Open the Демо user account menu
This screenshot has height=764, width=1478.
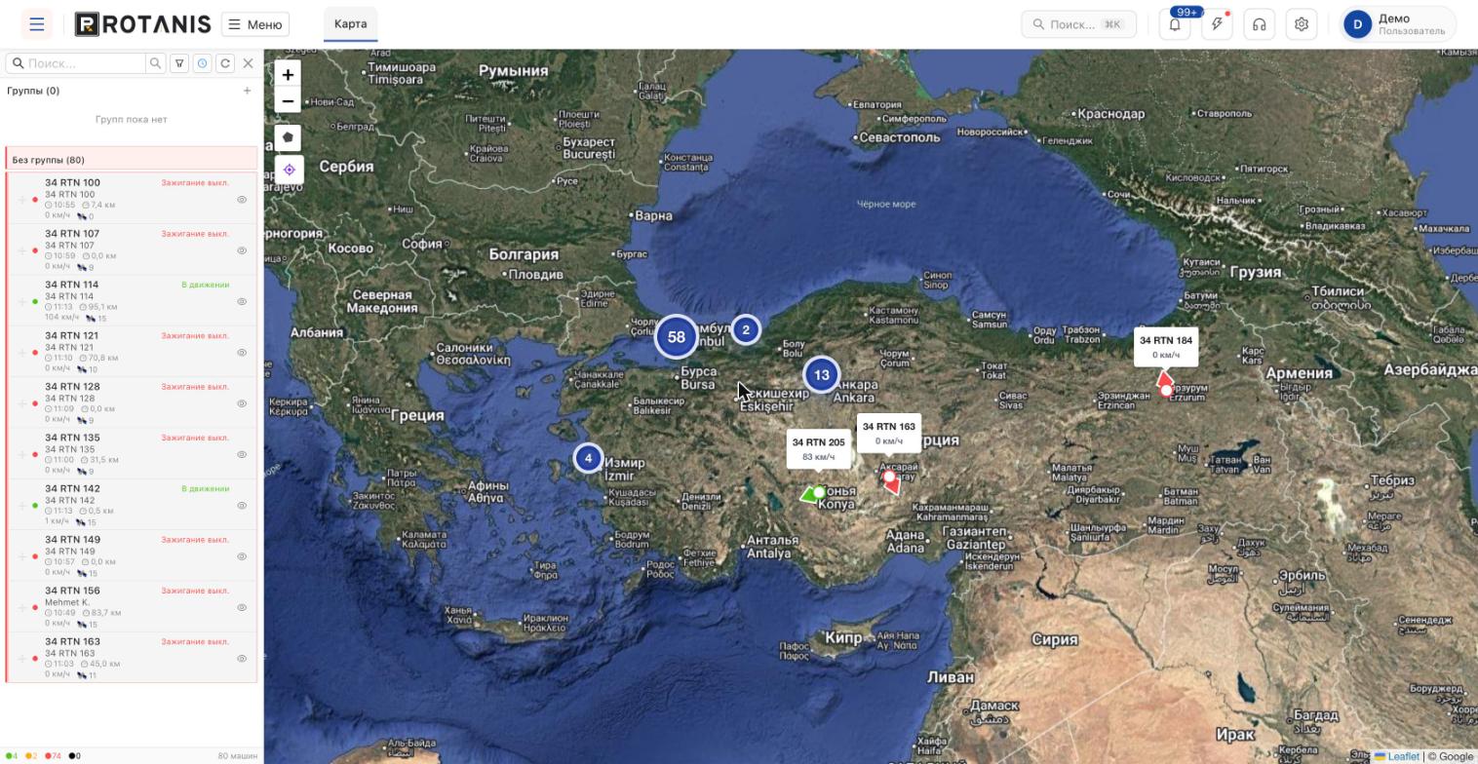1399,24
